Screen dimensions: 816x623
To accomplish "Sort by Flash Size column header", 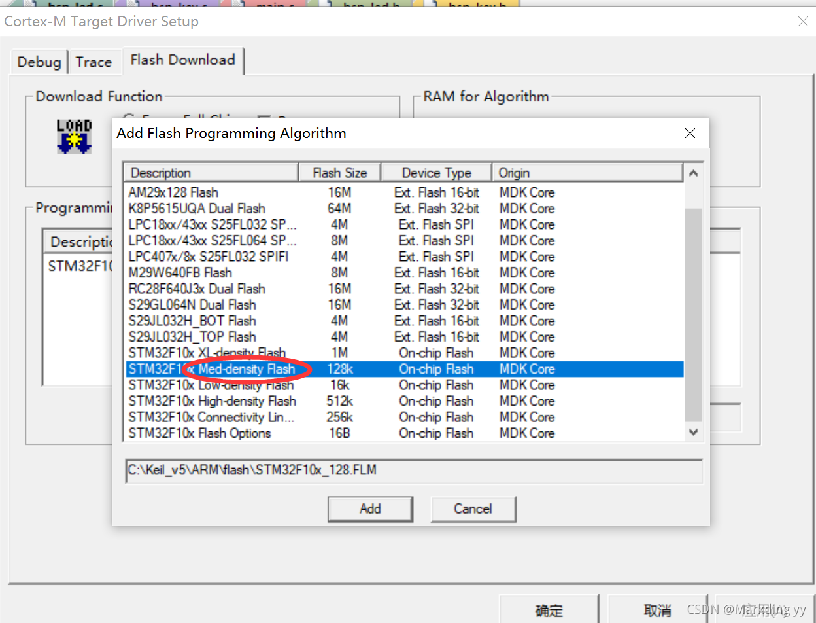I will click(340, 173).
